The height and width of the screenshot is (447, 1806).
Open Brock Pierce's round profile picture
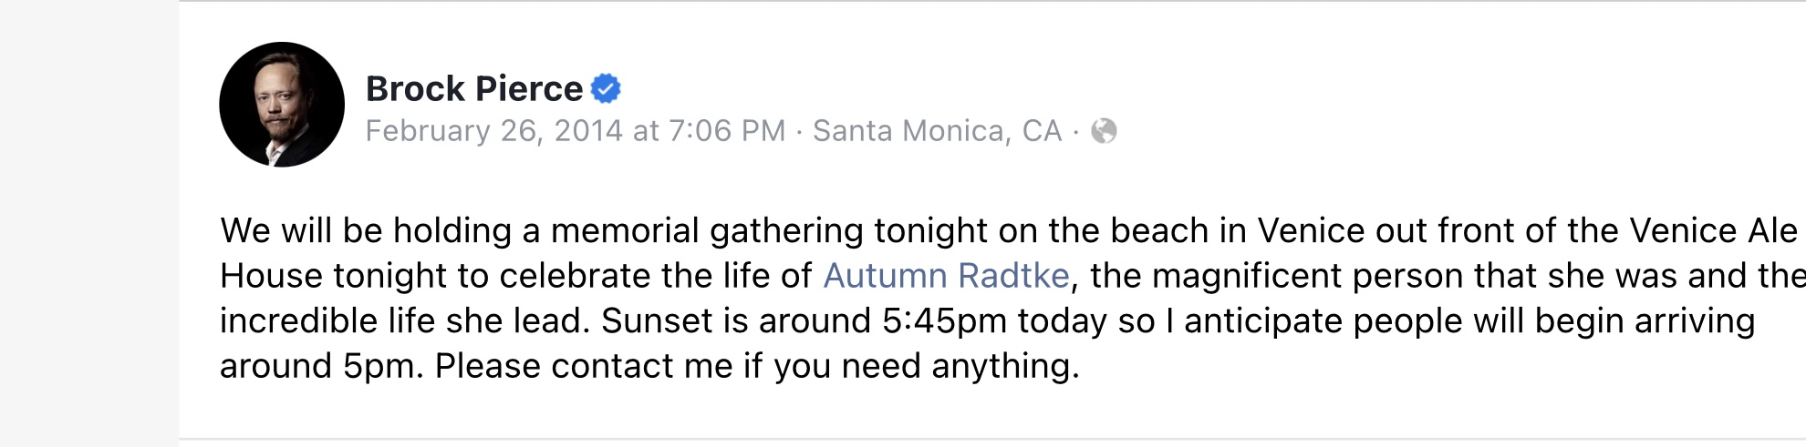coord(282,105)
